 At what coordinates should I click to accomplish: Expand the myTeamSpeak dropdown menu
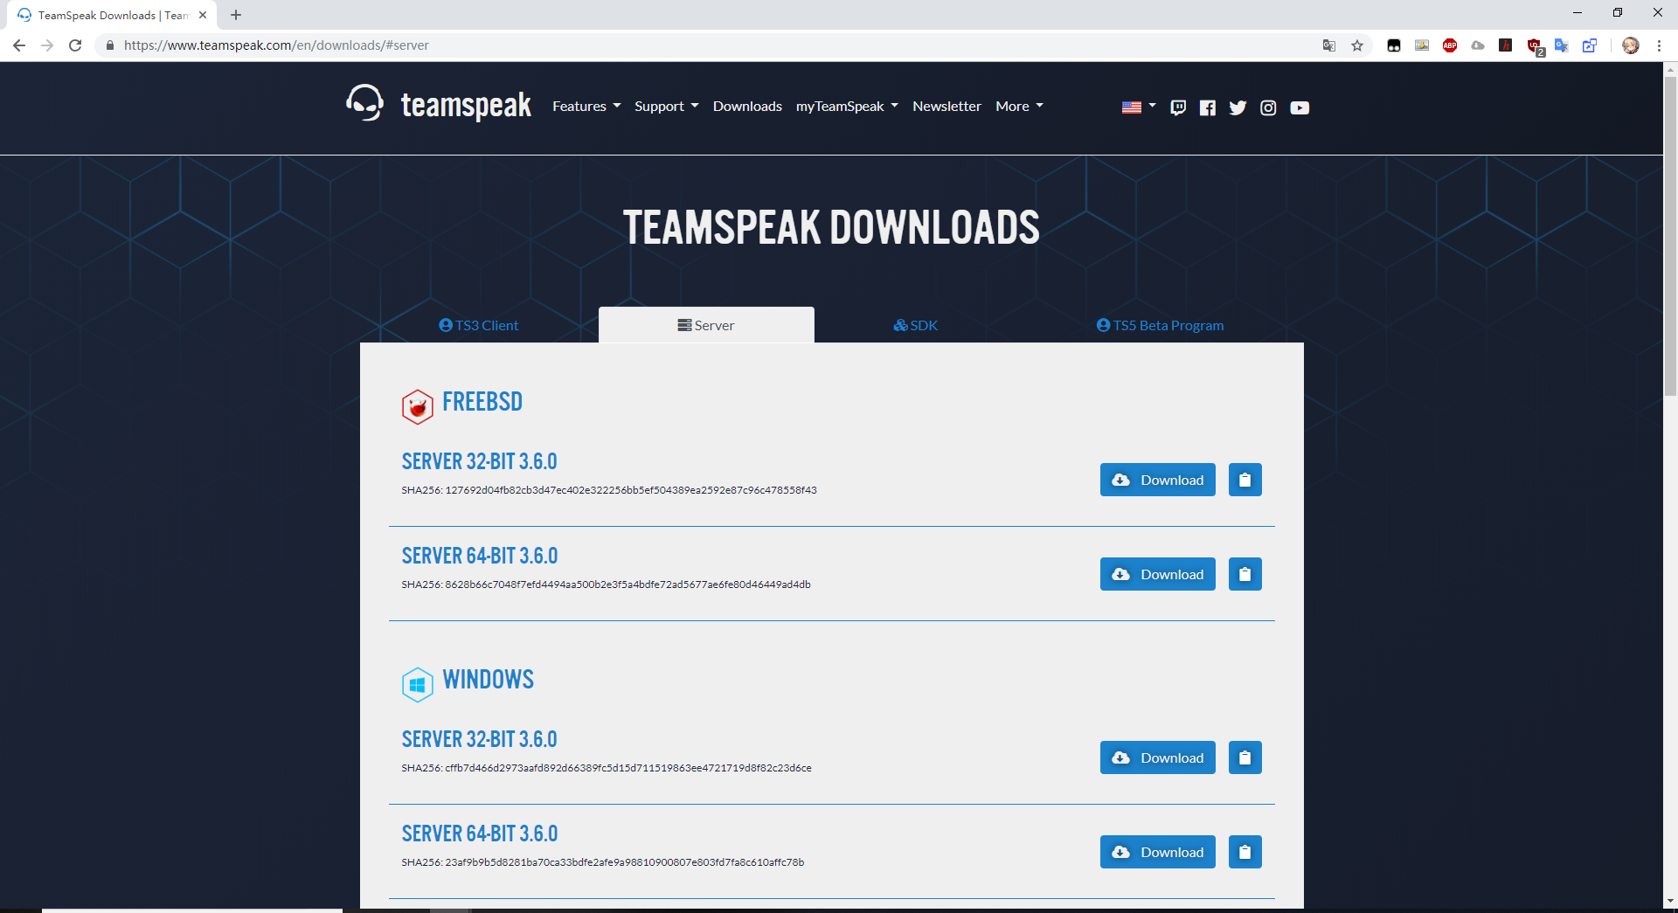(847, 106)
